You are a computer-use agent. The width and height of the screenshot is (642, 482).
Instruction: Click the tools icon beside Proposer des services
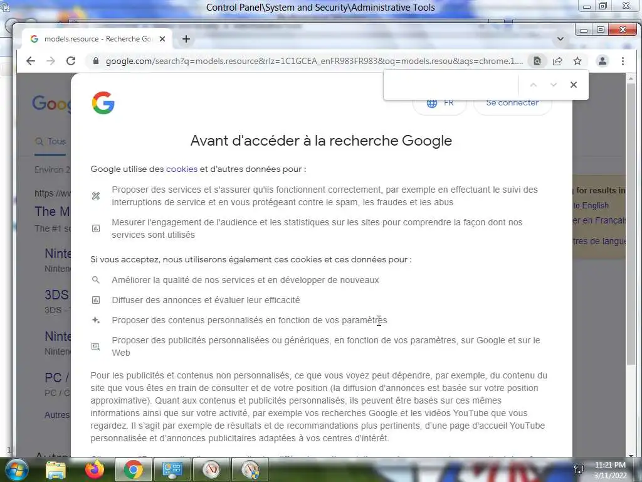(96, 196)
